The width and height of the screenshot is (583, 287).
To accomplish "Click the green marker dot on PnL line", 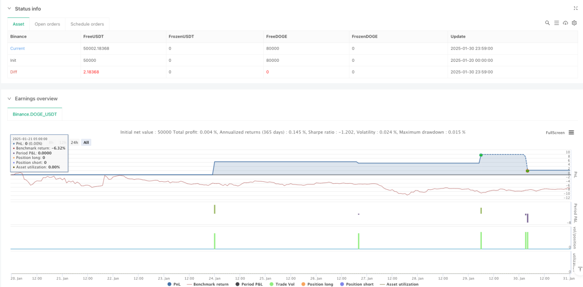I will point(481,155).
